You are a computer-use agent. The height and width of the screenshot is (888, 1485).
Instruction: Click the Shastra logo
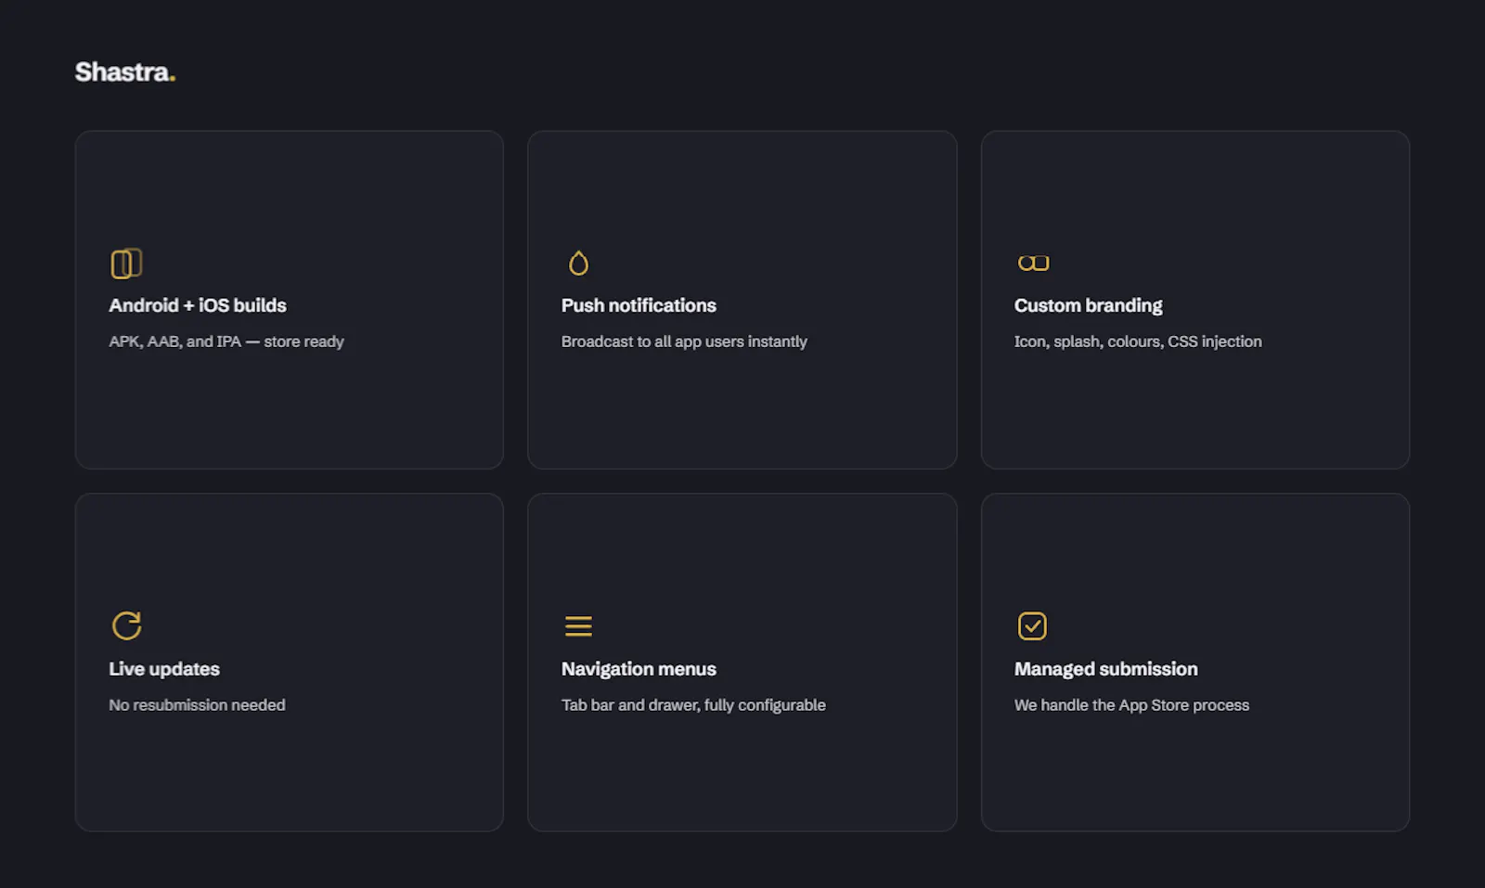pos(125,72)
